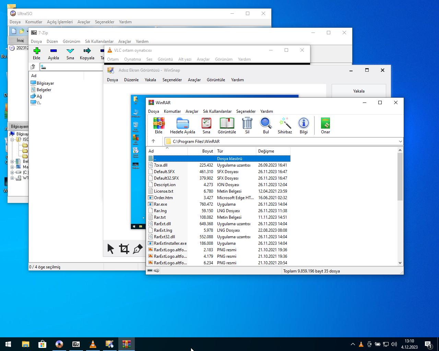Click the Ad column header in 7-Zip

57,76
